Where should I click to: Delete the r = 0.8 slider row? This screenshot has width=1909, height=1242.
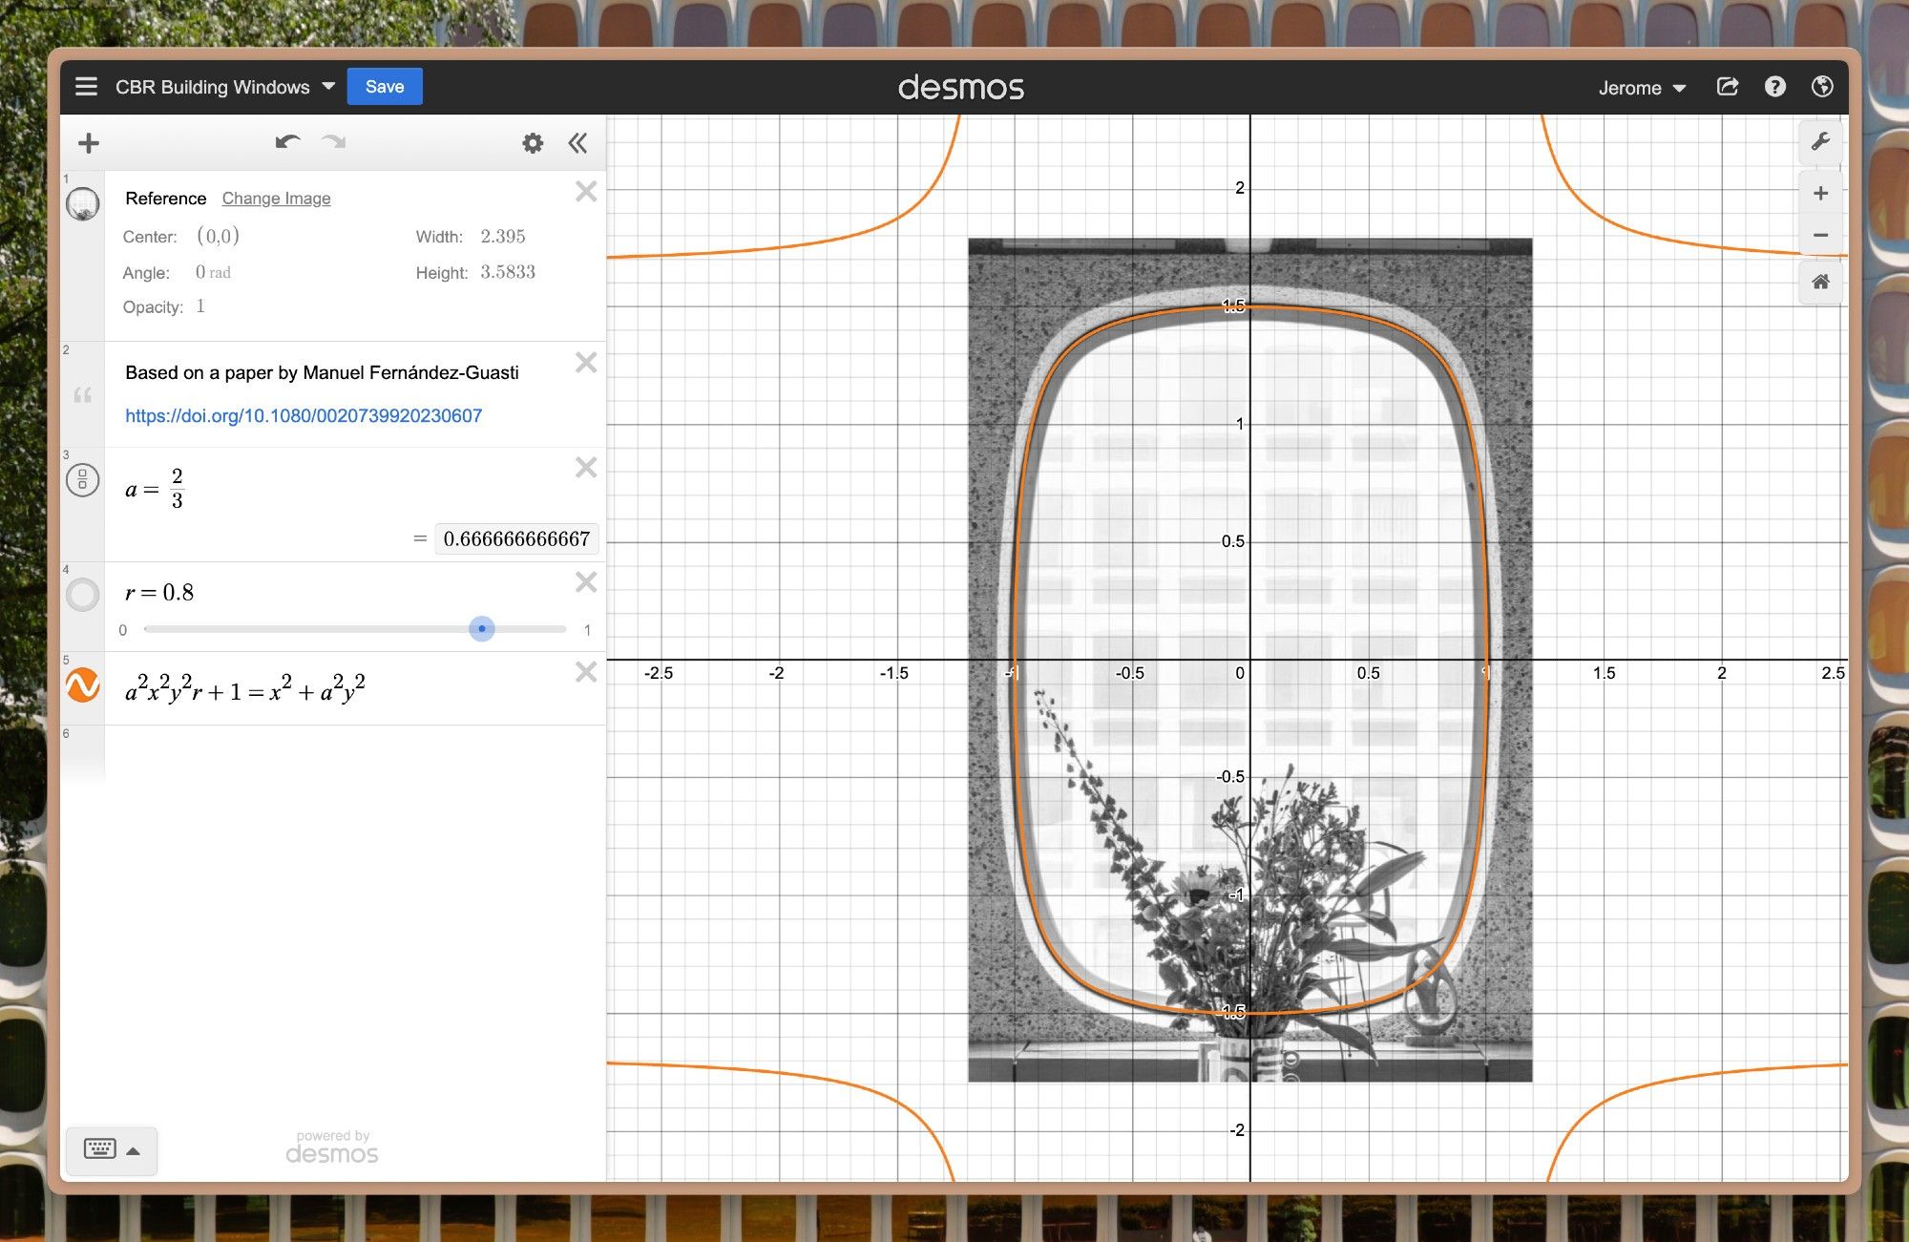pos(586,582)
